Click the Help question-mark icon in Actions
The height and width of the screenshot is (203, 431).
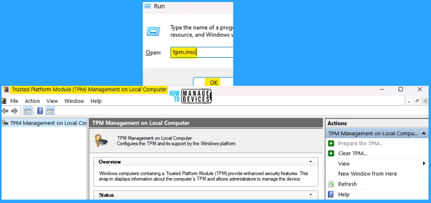[331, 195]
